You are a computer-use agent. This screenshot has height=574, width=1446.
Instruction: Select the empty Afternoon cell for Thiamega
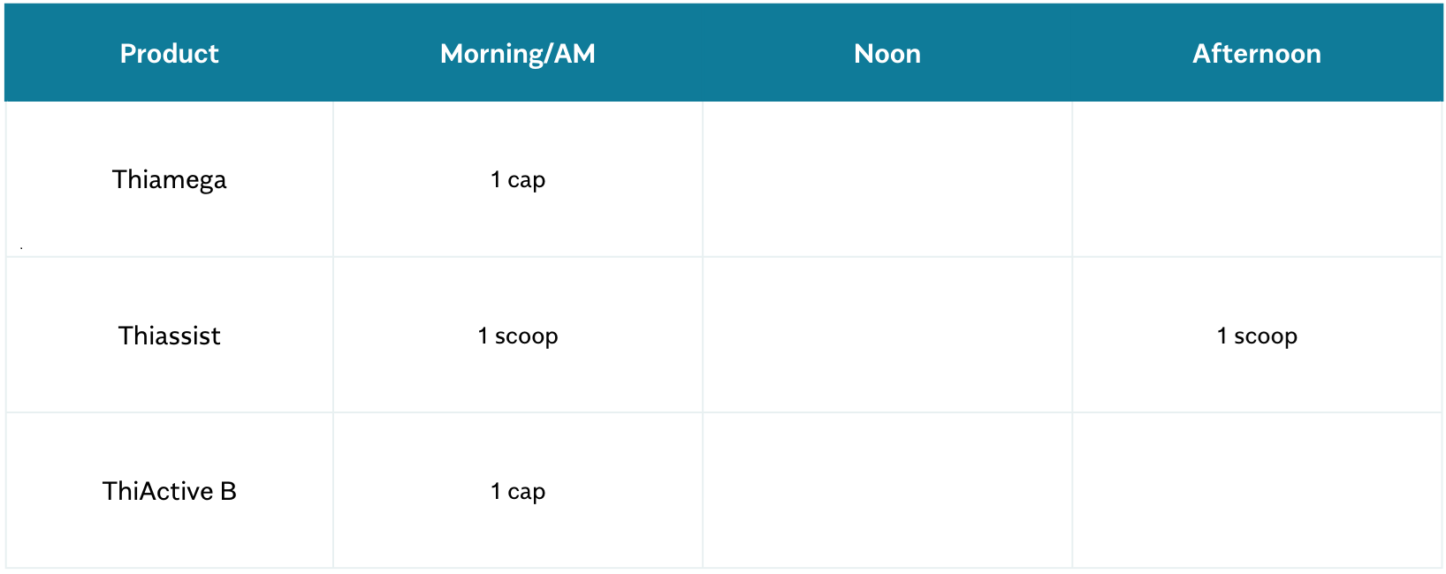tap(1256, 180)
